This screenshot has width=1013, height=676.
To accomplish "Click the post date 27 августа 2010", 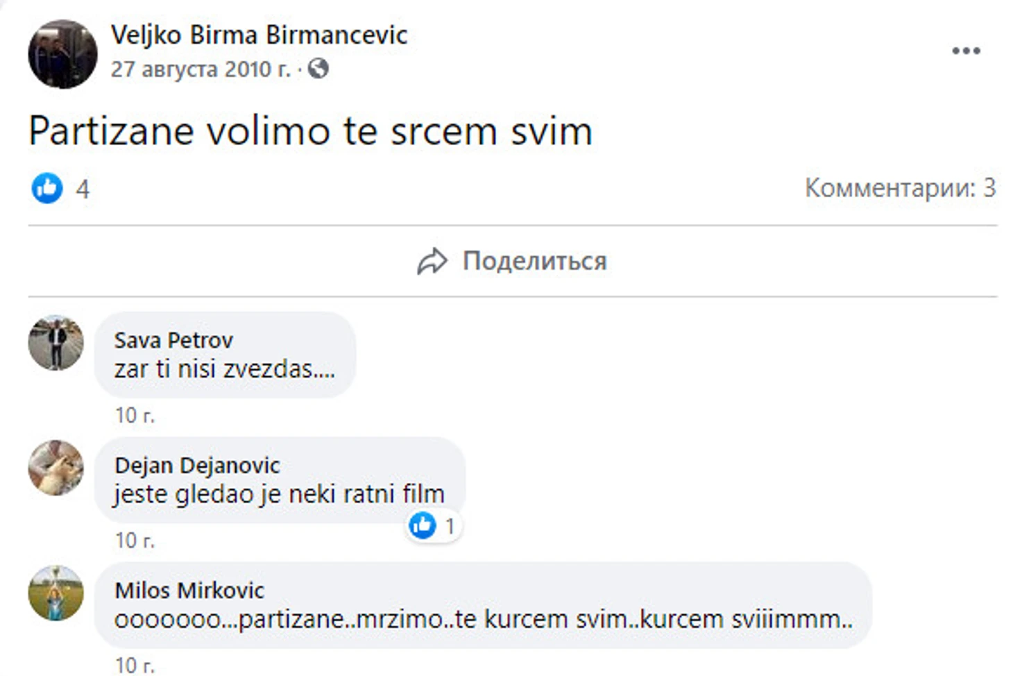I will pyautogui.click(x=201, y=69).
